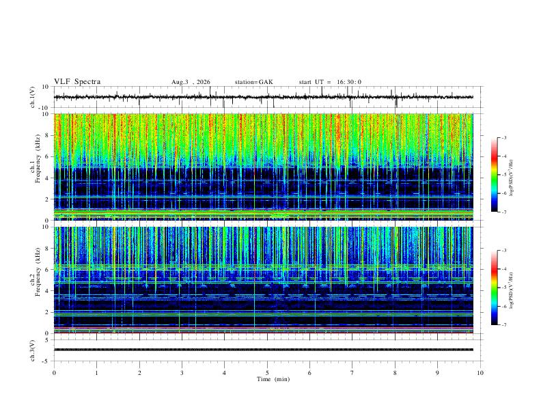Click the ch.1 Frequency (kHz) axis label
The height and width of the screenshot is (418, 541).
[x=36, y=167]
